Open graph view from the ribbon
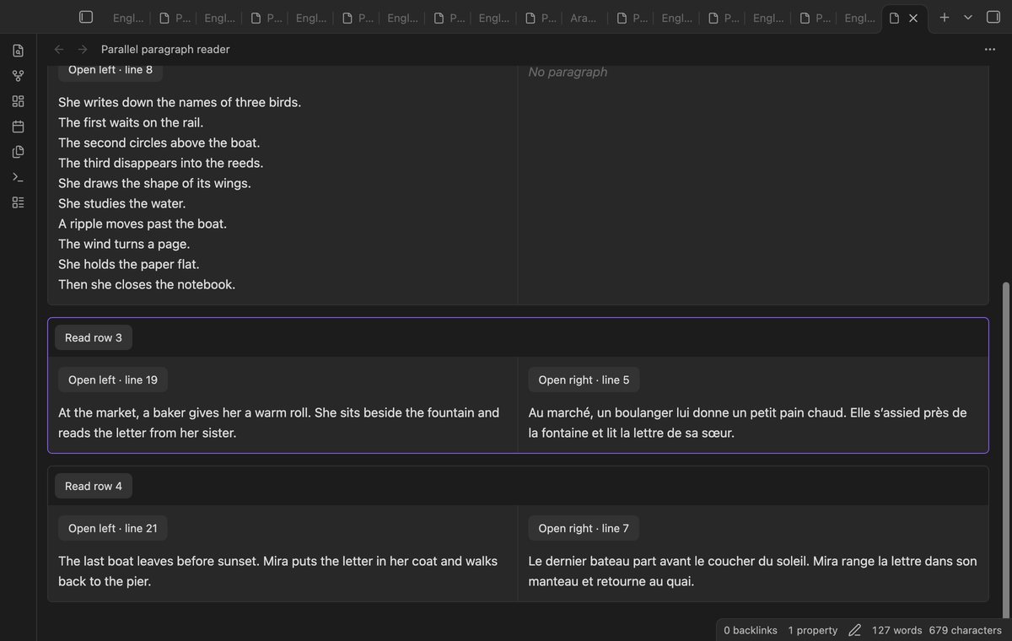1012x641 pixels. pos(18,76)
